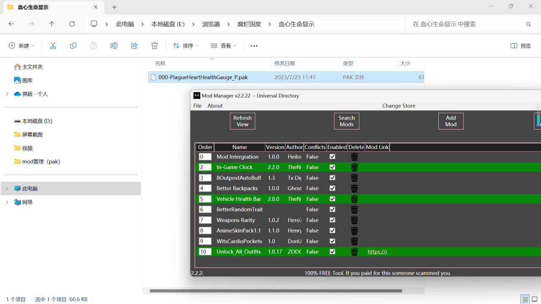This screenshot has width=541, height=304.
Task: Click the search magnifier icon in Explorer
Action: tap(528, 24)
